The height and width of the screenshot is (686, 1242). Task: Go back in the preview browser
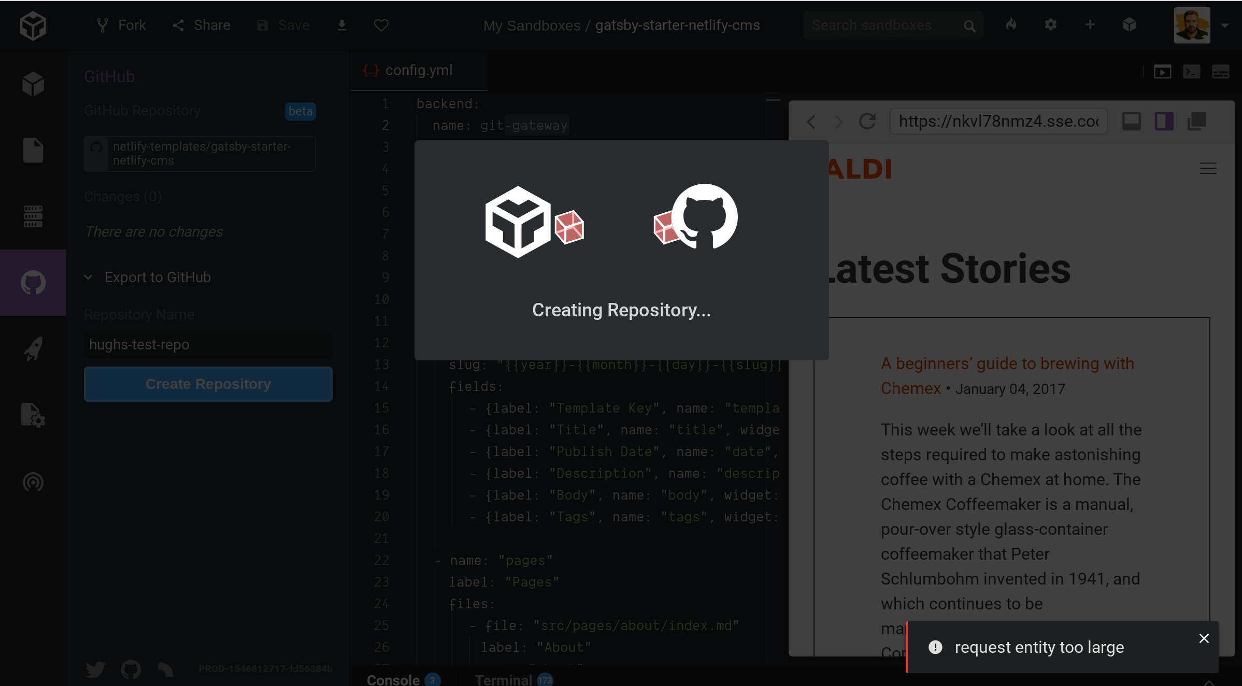point(811,122)
